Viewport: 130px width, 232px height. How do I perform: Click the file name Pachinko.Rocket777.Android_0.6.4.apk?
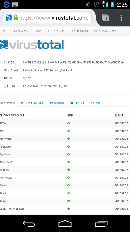48,70
